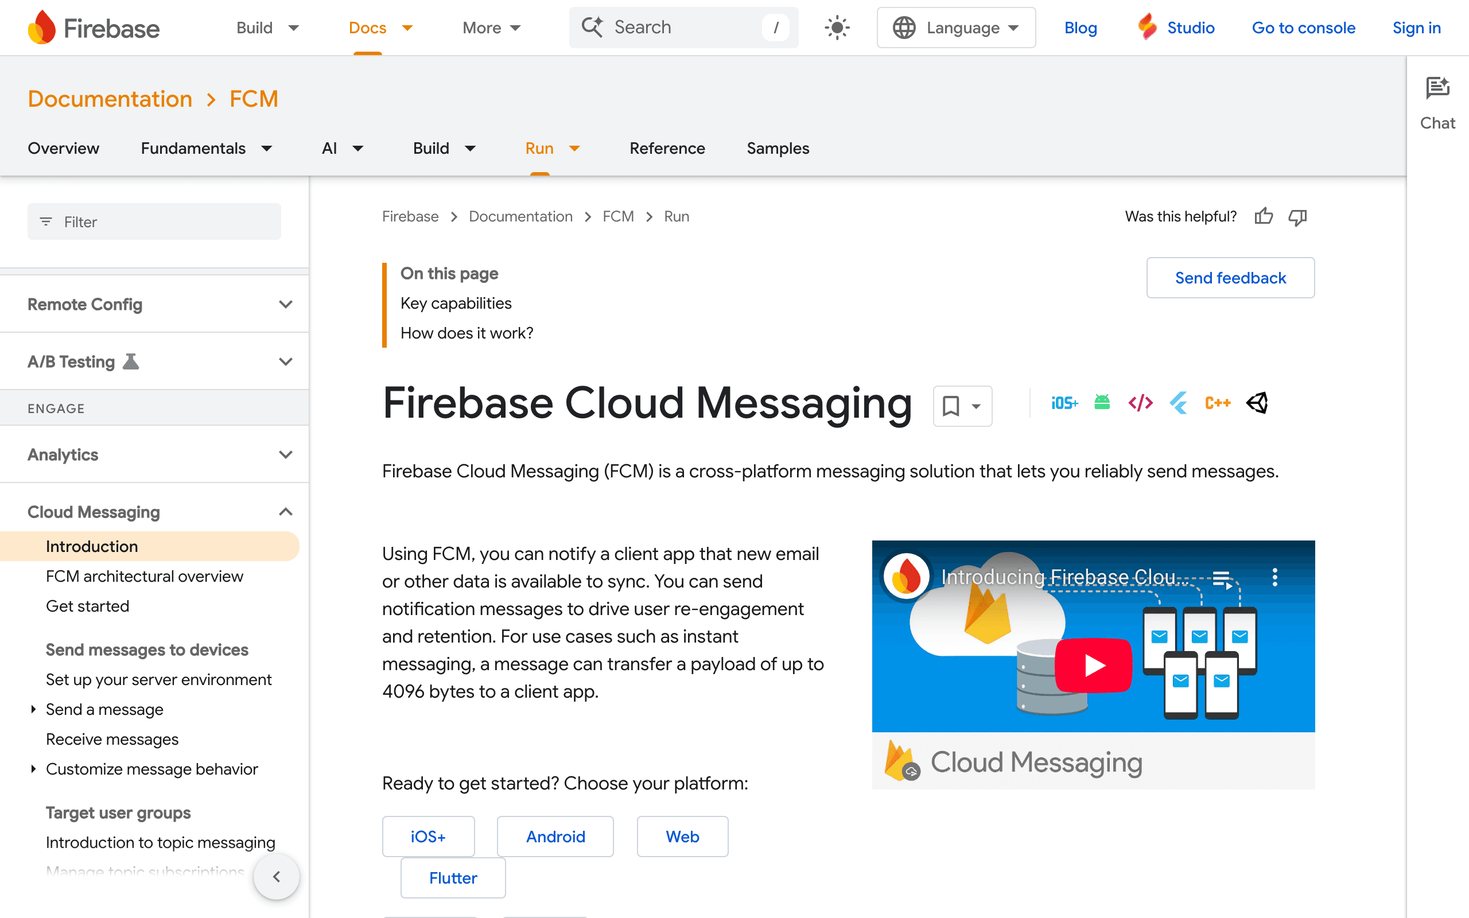Click the Firebase logo in the header
This screenshot has width=1469, height=918.
coord(92,27)
